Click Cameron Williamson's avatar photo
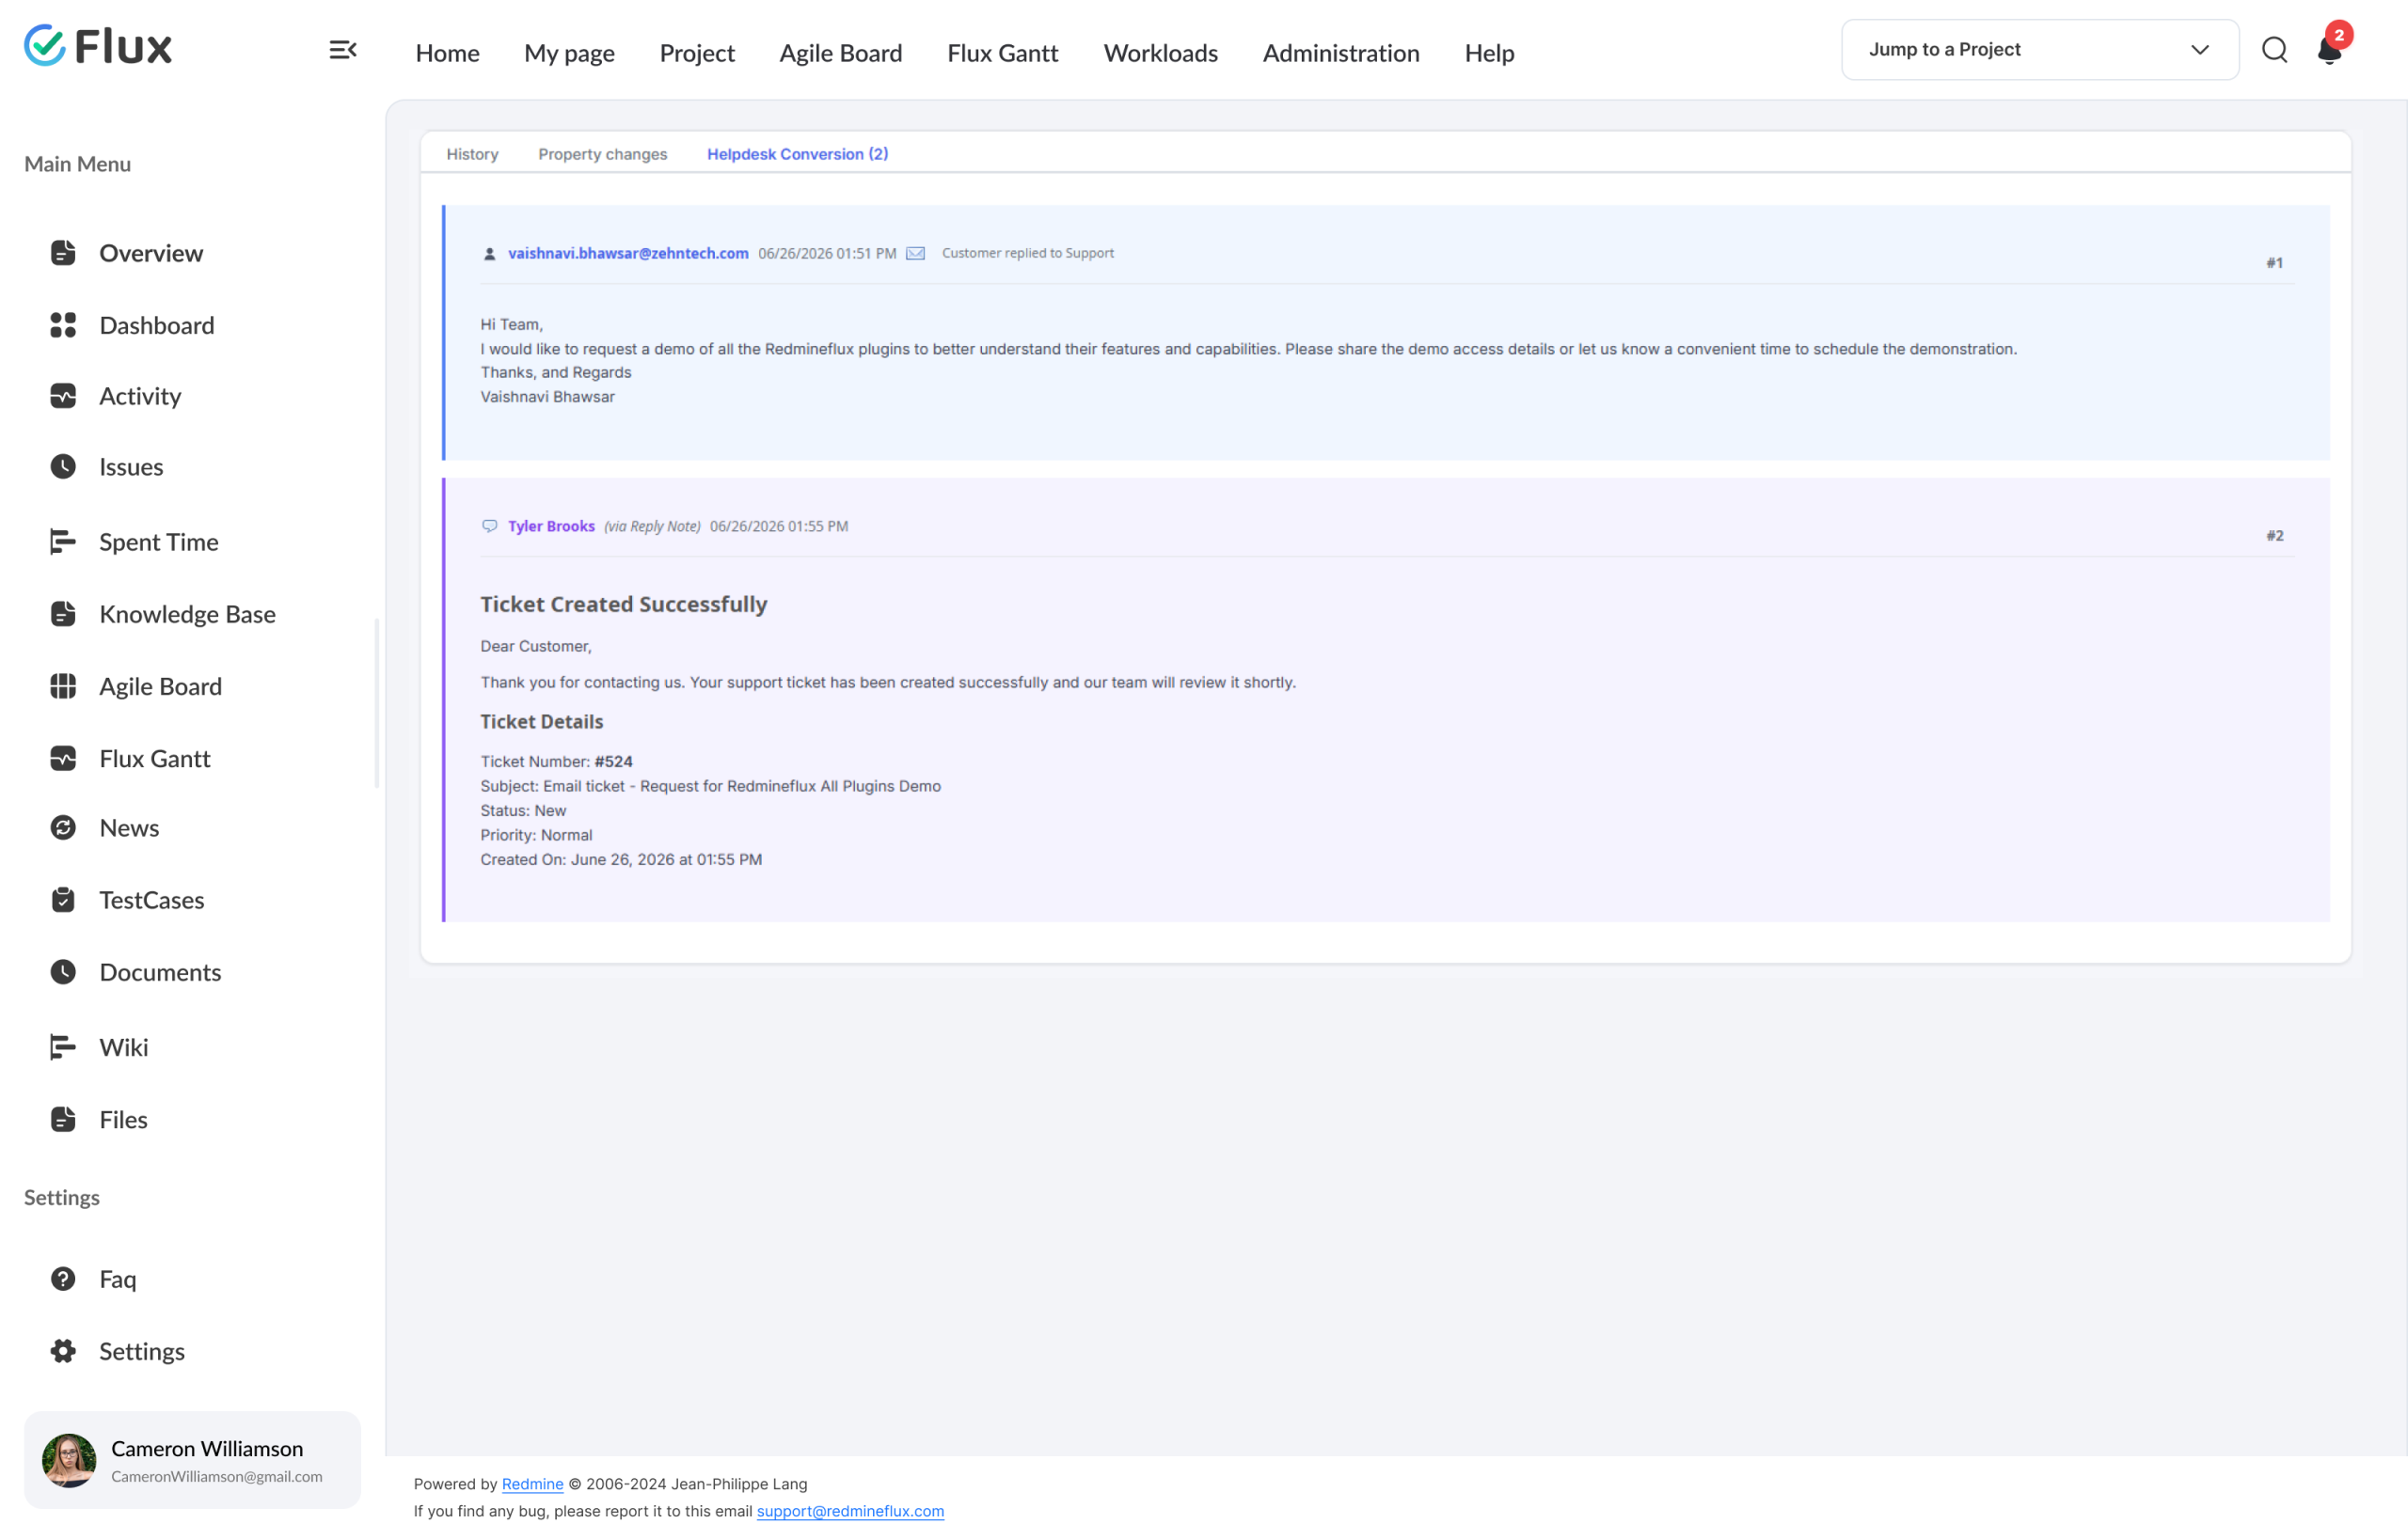The height and width of the screenshot is (1539, 2408). point(69,1460)
